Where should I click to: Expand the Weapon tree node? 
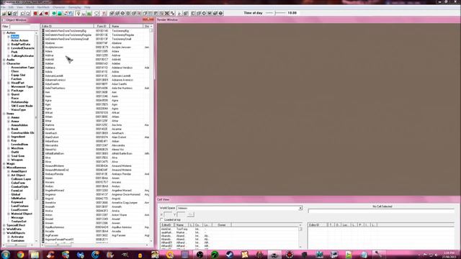pos(9,160)
